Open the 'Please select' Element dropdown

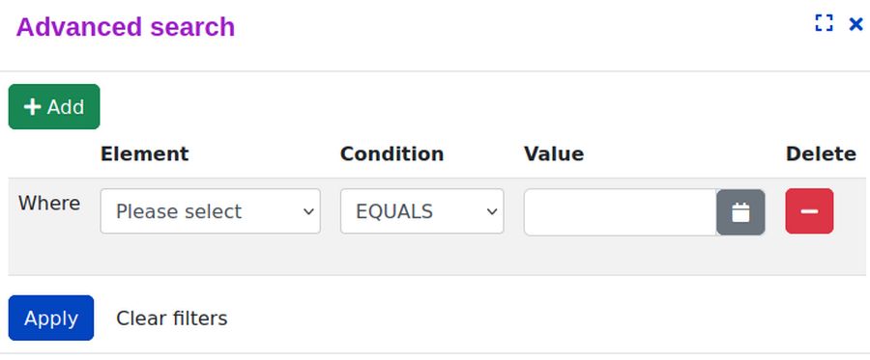tap(211, 211)
